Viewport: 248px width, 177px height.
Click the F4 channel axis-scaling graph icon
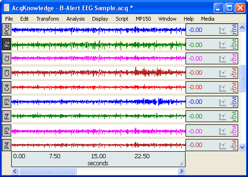222,117
